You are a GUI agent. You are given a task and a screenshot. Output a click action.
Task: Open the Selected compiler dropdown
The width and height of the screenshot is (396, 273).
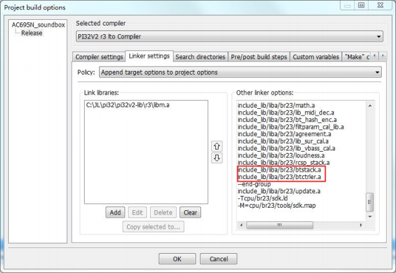(229, 37)
